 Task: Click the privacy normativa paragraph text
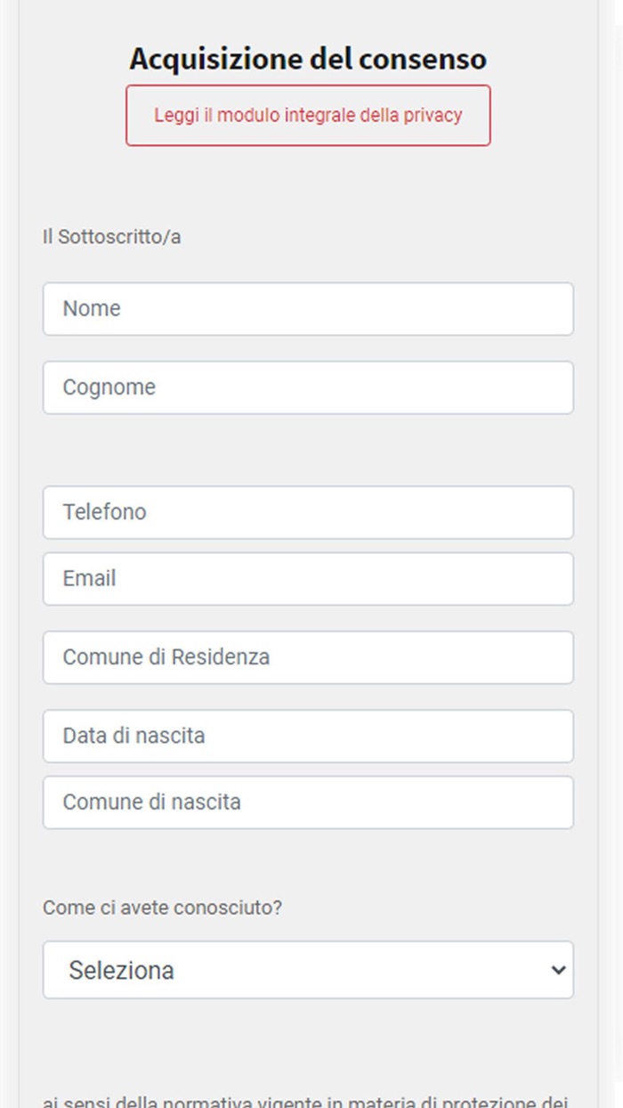click(304, 1101)
